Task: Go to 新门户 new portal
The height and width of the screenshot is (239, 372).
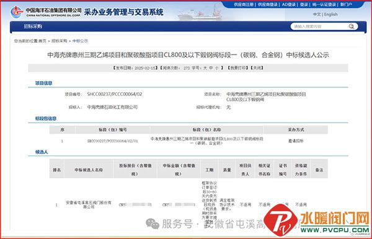Action: click(346, 4)
